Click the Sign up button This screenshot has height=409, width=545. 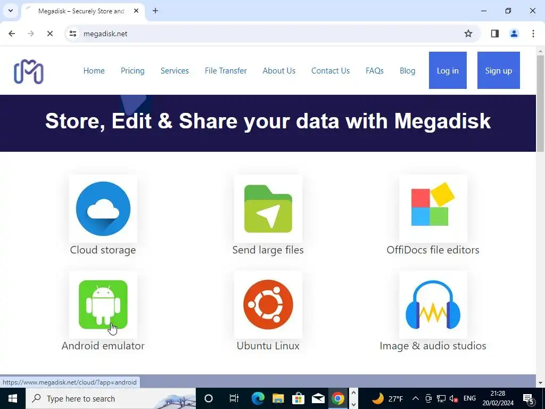498,70
